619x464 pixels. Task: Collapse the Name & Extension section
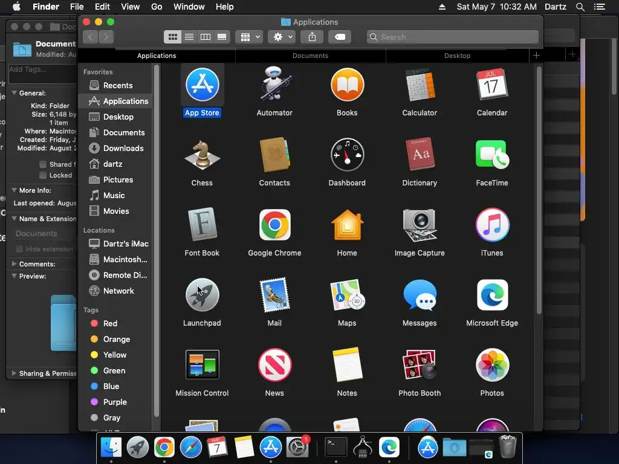(x=15, y=219)
